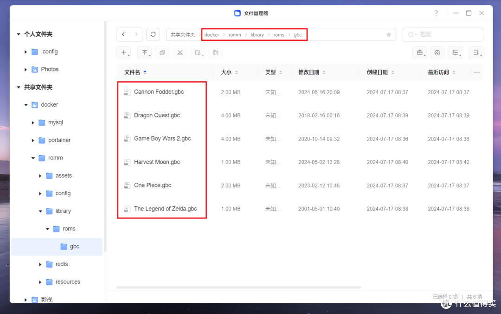Click the cut scissors icon
The height and width of the screenshot is (314, 501).
pos(180,53)
